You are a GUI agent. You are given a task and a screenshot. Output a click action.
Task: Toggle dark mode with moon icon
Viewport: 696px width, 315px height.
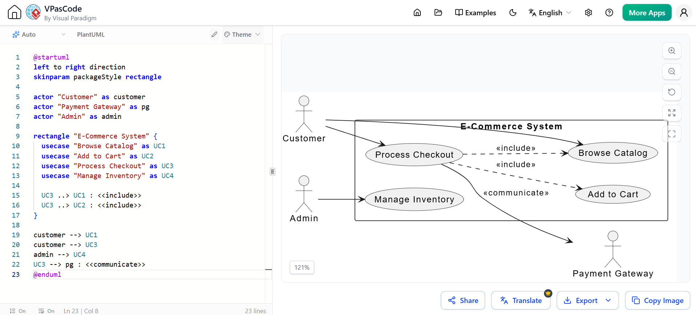point(513,13)
